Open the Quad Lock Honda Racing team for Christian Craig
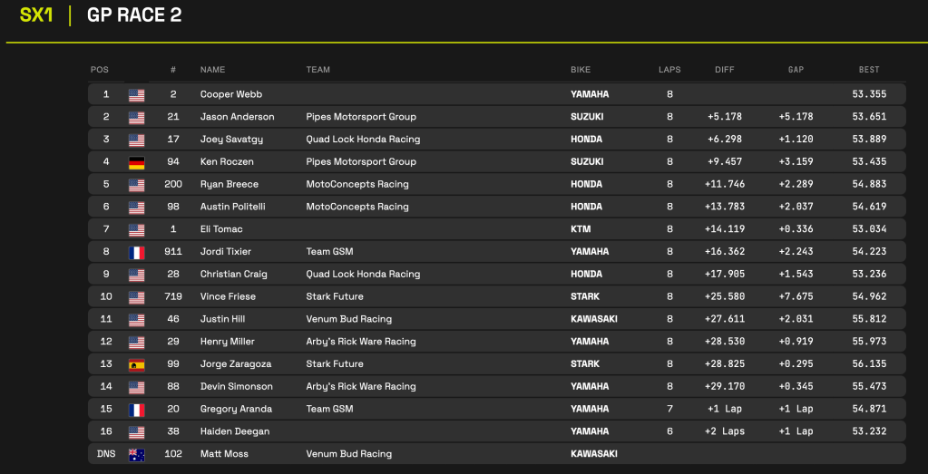Image resolution: width=928 pixels, height=474 pixels. [x=363, y=275]
